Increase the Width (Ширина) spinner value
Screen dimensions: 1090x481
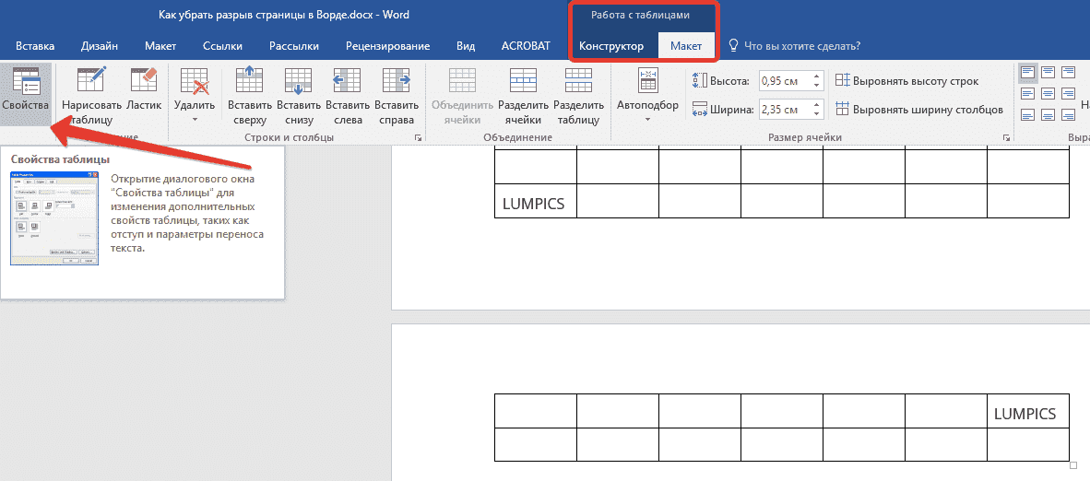coord(816,105)
